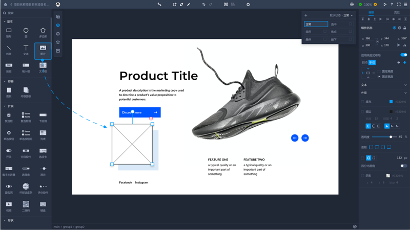
Task: Select the list component
Action: tap(43, 133)
